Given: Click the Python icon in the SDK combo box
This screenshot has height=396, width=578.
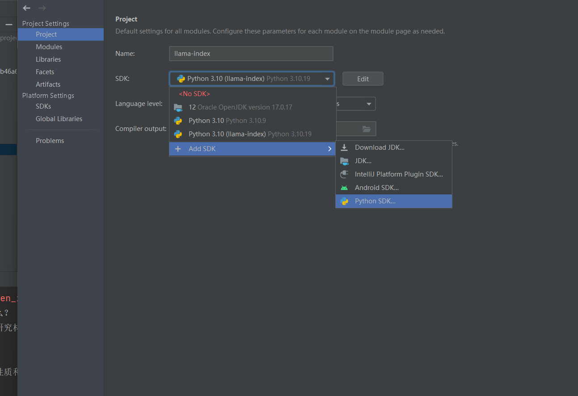Looking at the screenshot, I should pos(181,79).
